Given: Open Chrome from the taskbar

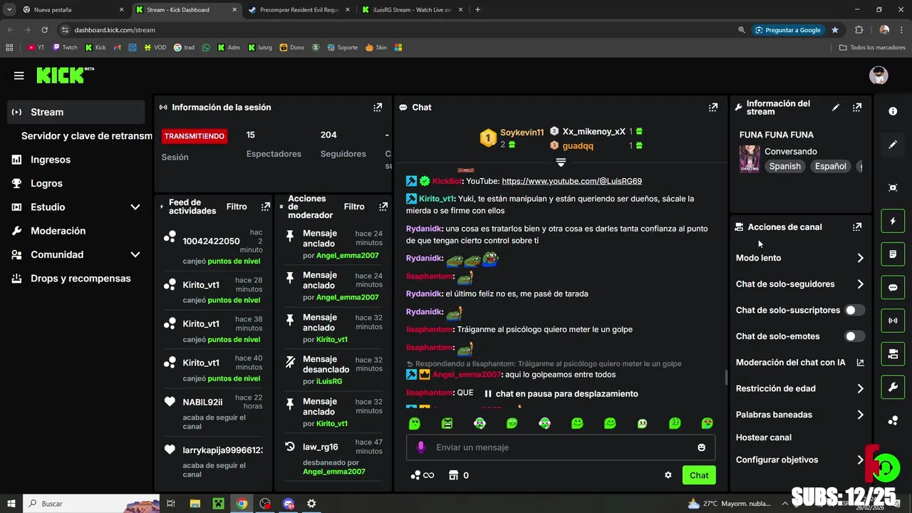Looking at the screenshot, I should coord(242,504).
